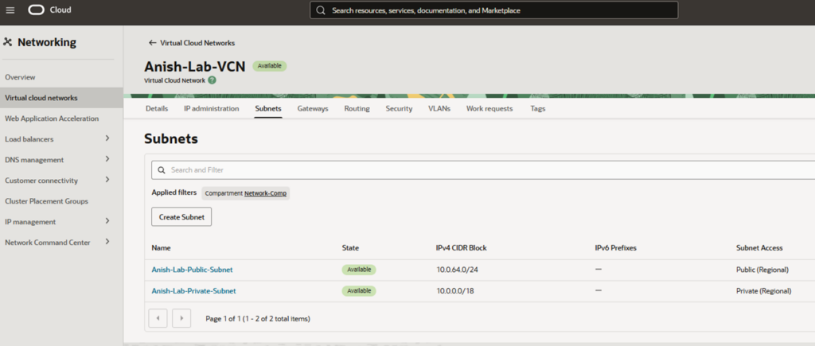Expand Network Command Center submenu
815x346 pixels.
[107, 242]
